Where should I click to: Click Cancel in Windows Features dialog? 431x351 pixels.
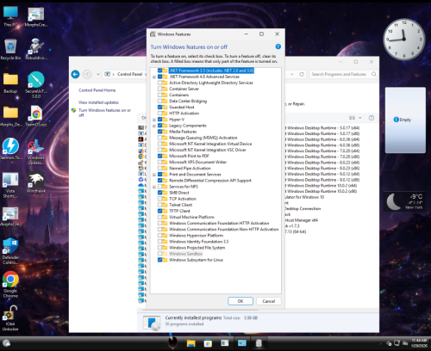click(x=269, y=301)
